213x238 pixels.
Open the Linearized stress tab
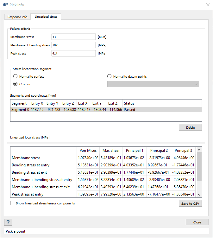[46, 16]
